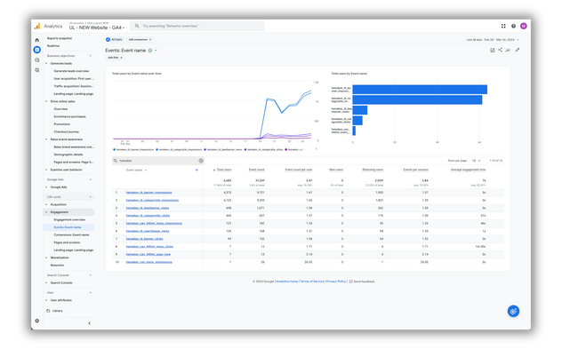Click the Add comparison button
The image size is (562, 349).
pos(140,40)
